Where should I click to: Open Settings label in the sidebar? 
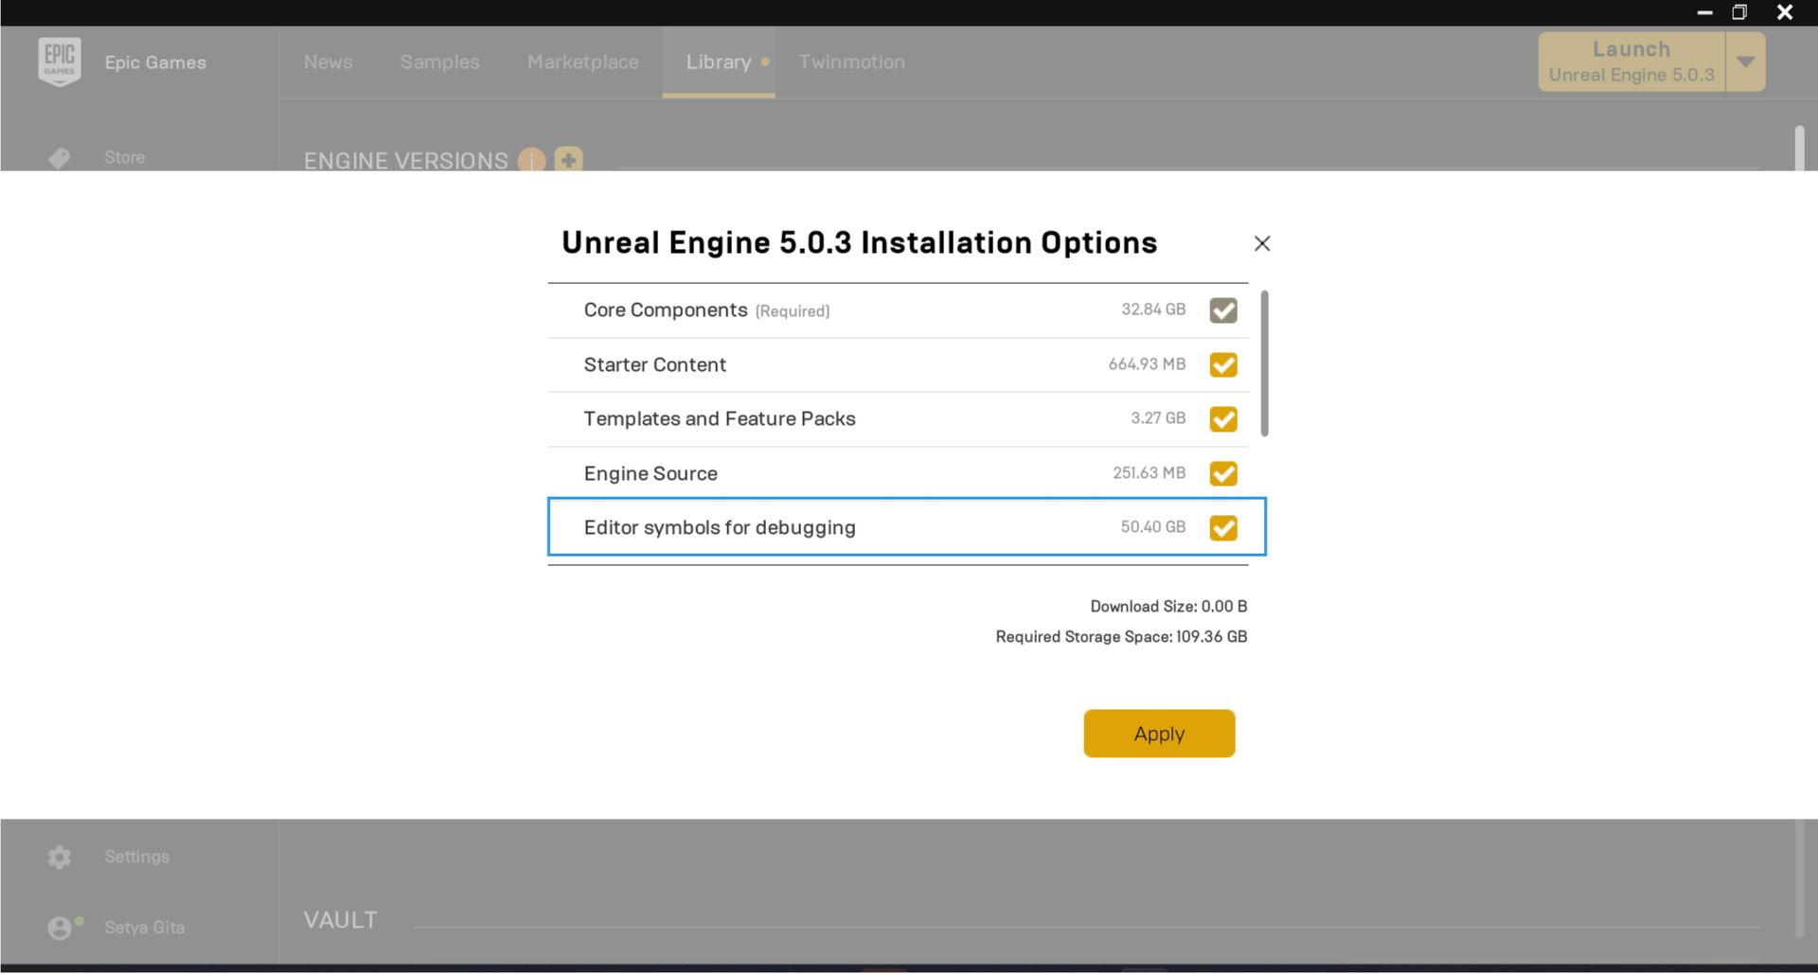coord(136,857)
